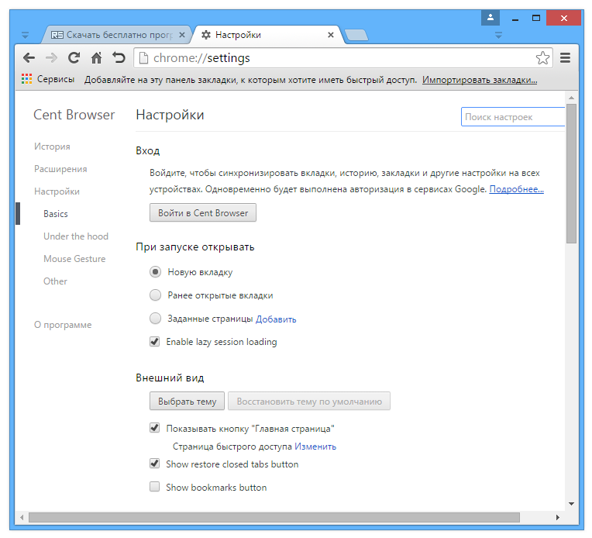Open the browser hamburger menu
592x538 pixels.
point(565,58)
